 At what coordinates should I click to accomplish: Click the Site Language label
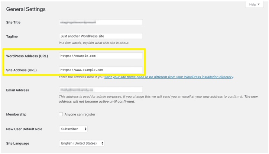(x=17, y=143)
